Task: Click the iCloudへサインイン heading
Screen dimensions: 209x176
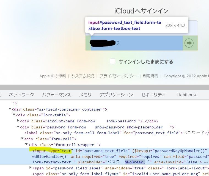Action: click(141, 11)
